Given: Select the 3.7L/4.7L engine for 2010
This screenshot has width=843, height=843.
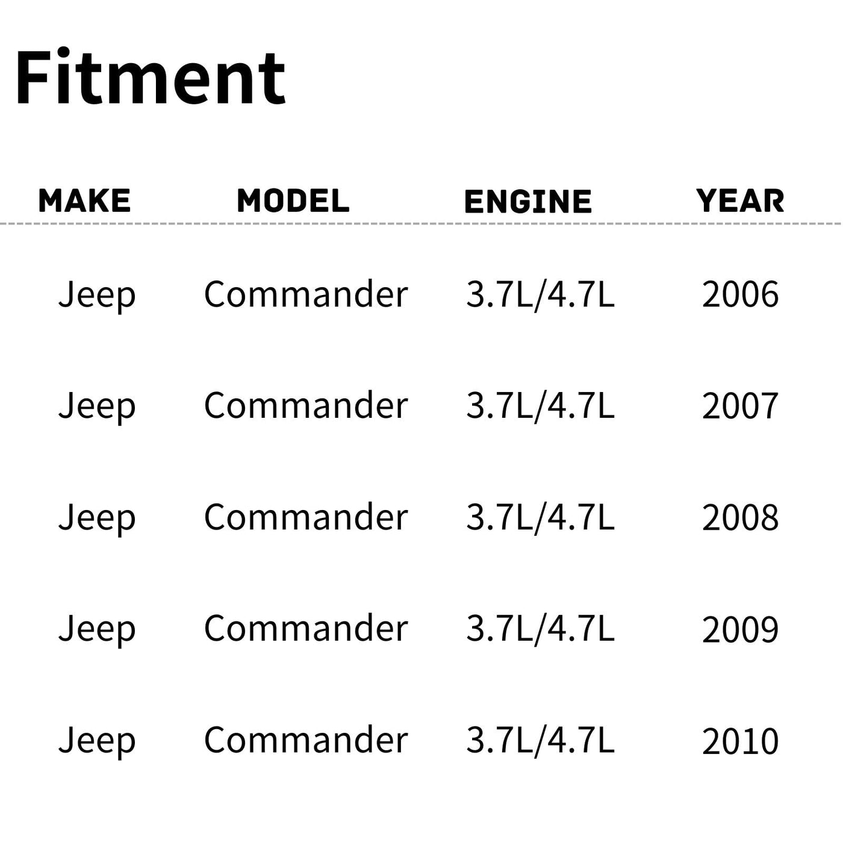Looking at the screenshot, I should point(540,741).
